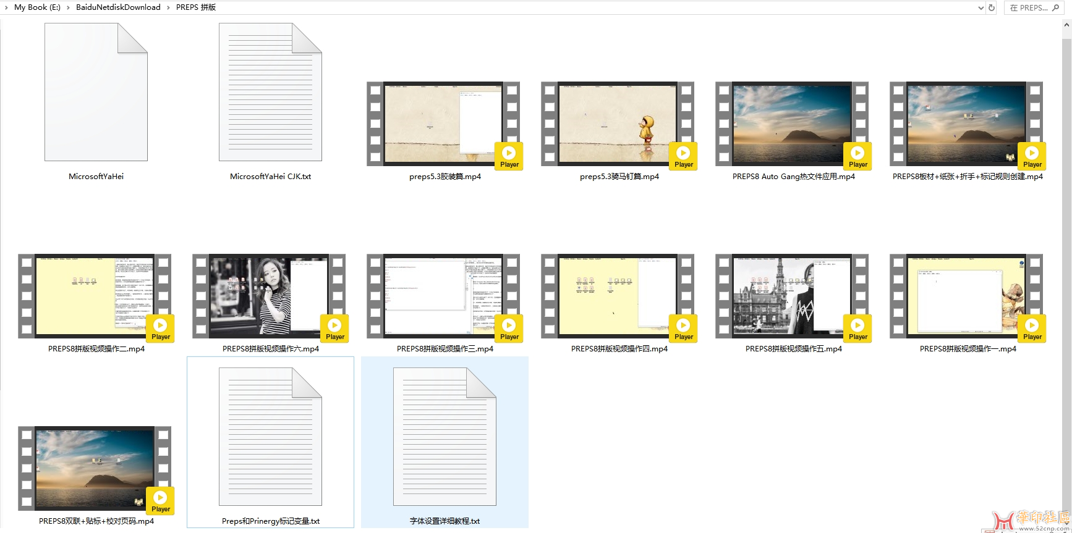The width and height of the screenshot is (1072, 533).
Task: Select PREPS8拼版视频操作一.mp4 video thumbnail
Action: click(x=966, y=296)
